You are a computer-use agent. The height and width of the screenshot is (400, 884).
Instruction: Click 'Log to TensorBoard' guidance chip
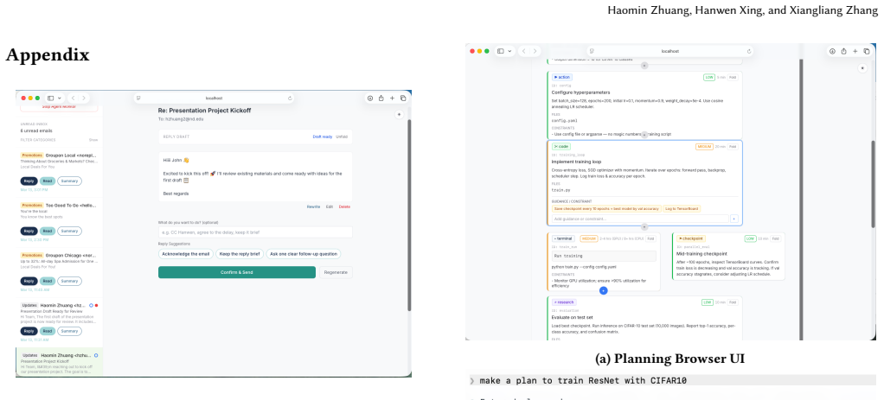click(682, 208)
